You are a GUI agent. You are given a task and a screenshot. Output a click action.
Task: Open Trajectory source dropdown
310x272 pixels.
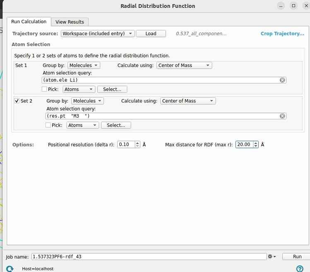(x=98, y=33)
